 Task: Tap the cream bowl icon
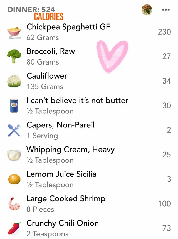tap(14, 155)
